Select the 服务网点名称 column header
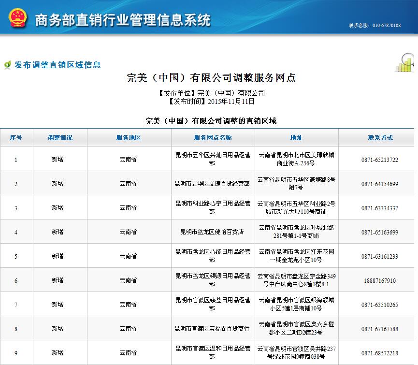 tap(213, 138)
